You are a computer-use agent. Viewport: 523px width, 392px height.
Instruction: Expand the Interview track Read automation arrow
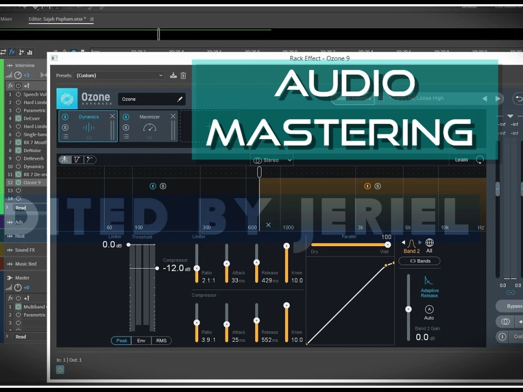click(x=7, y=207)
